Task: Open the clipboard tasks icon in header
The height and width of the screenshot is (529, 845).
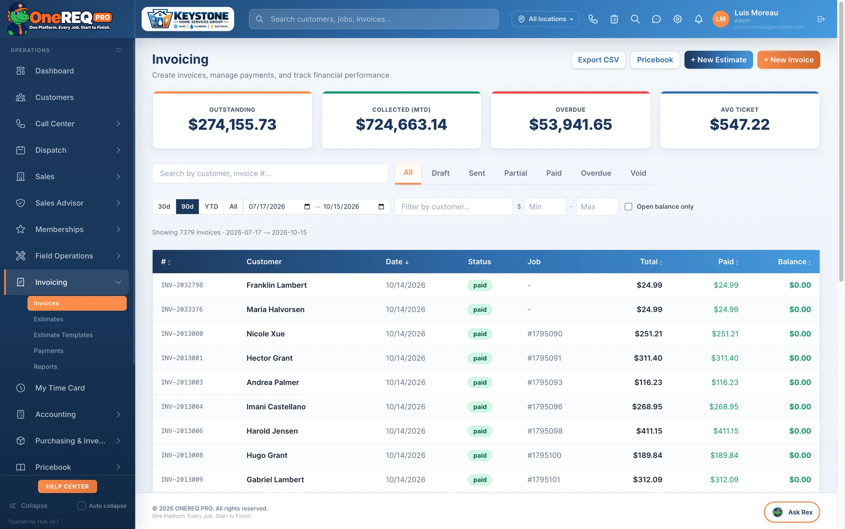Action: [x=614, y=19]
